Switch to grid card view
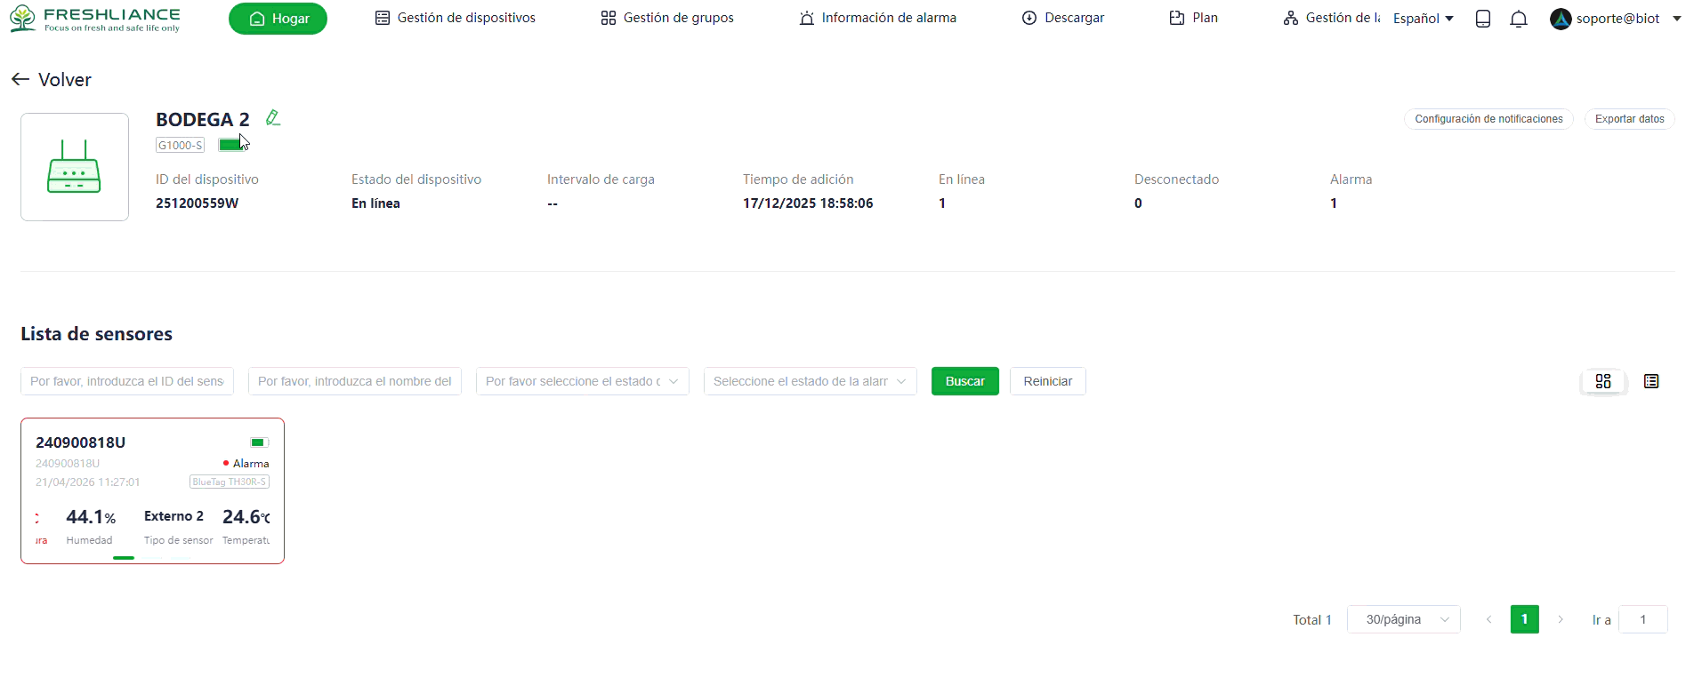This screenshot has height=693, width=1694. [1603, 381]
